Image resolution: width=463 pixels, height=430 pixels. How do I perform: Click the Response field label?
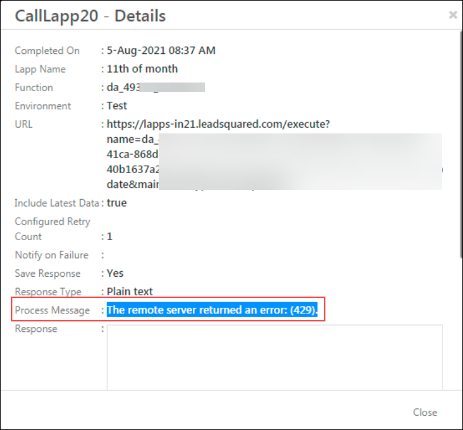tap(36, 329)
